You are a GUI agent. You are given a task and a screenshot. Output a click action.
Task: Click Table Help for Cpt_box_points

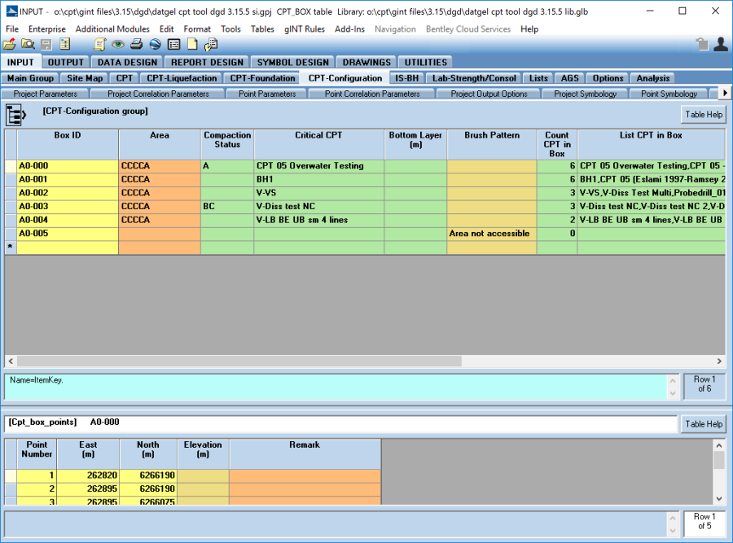tap(703, 423)
